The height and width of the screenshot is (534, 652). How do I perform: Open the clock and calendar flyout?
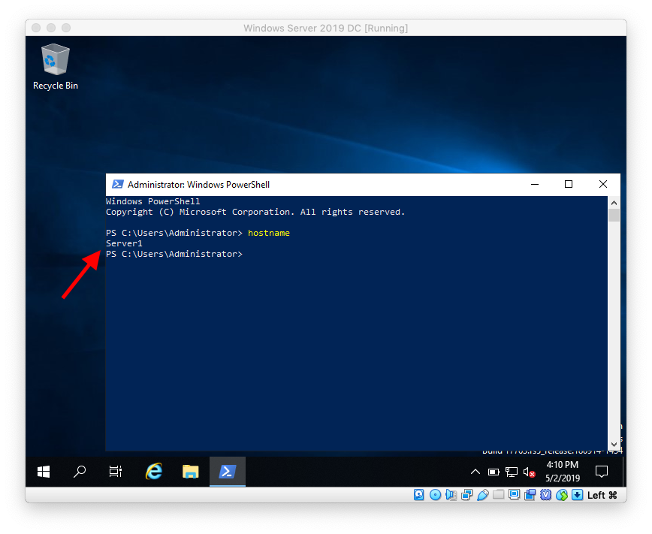point(563,472)
